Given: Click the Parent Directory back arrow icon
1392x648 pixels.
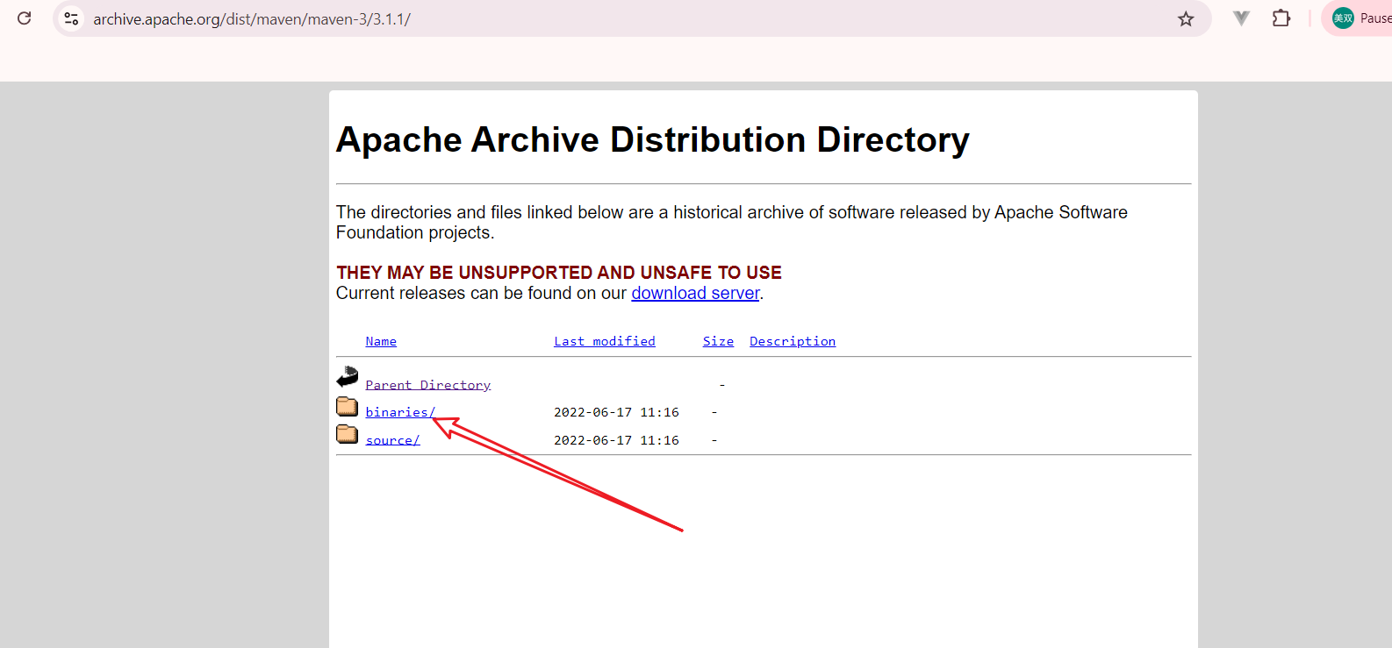Looking at the screenshot, I should point(348,377).
